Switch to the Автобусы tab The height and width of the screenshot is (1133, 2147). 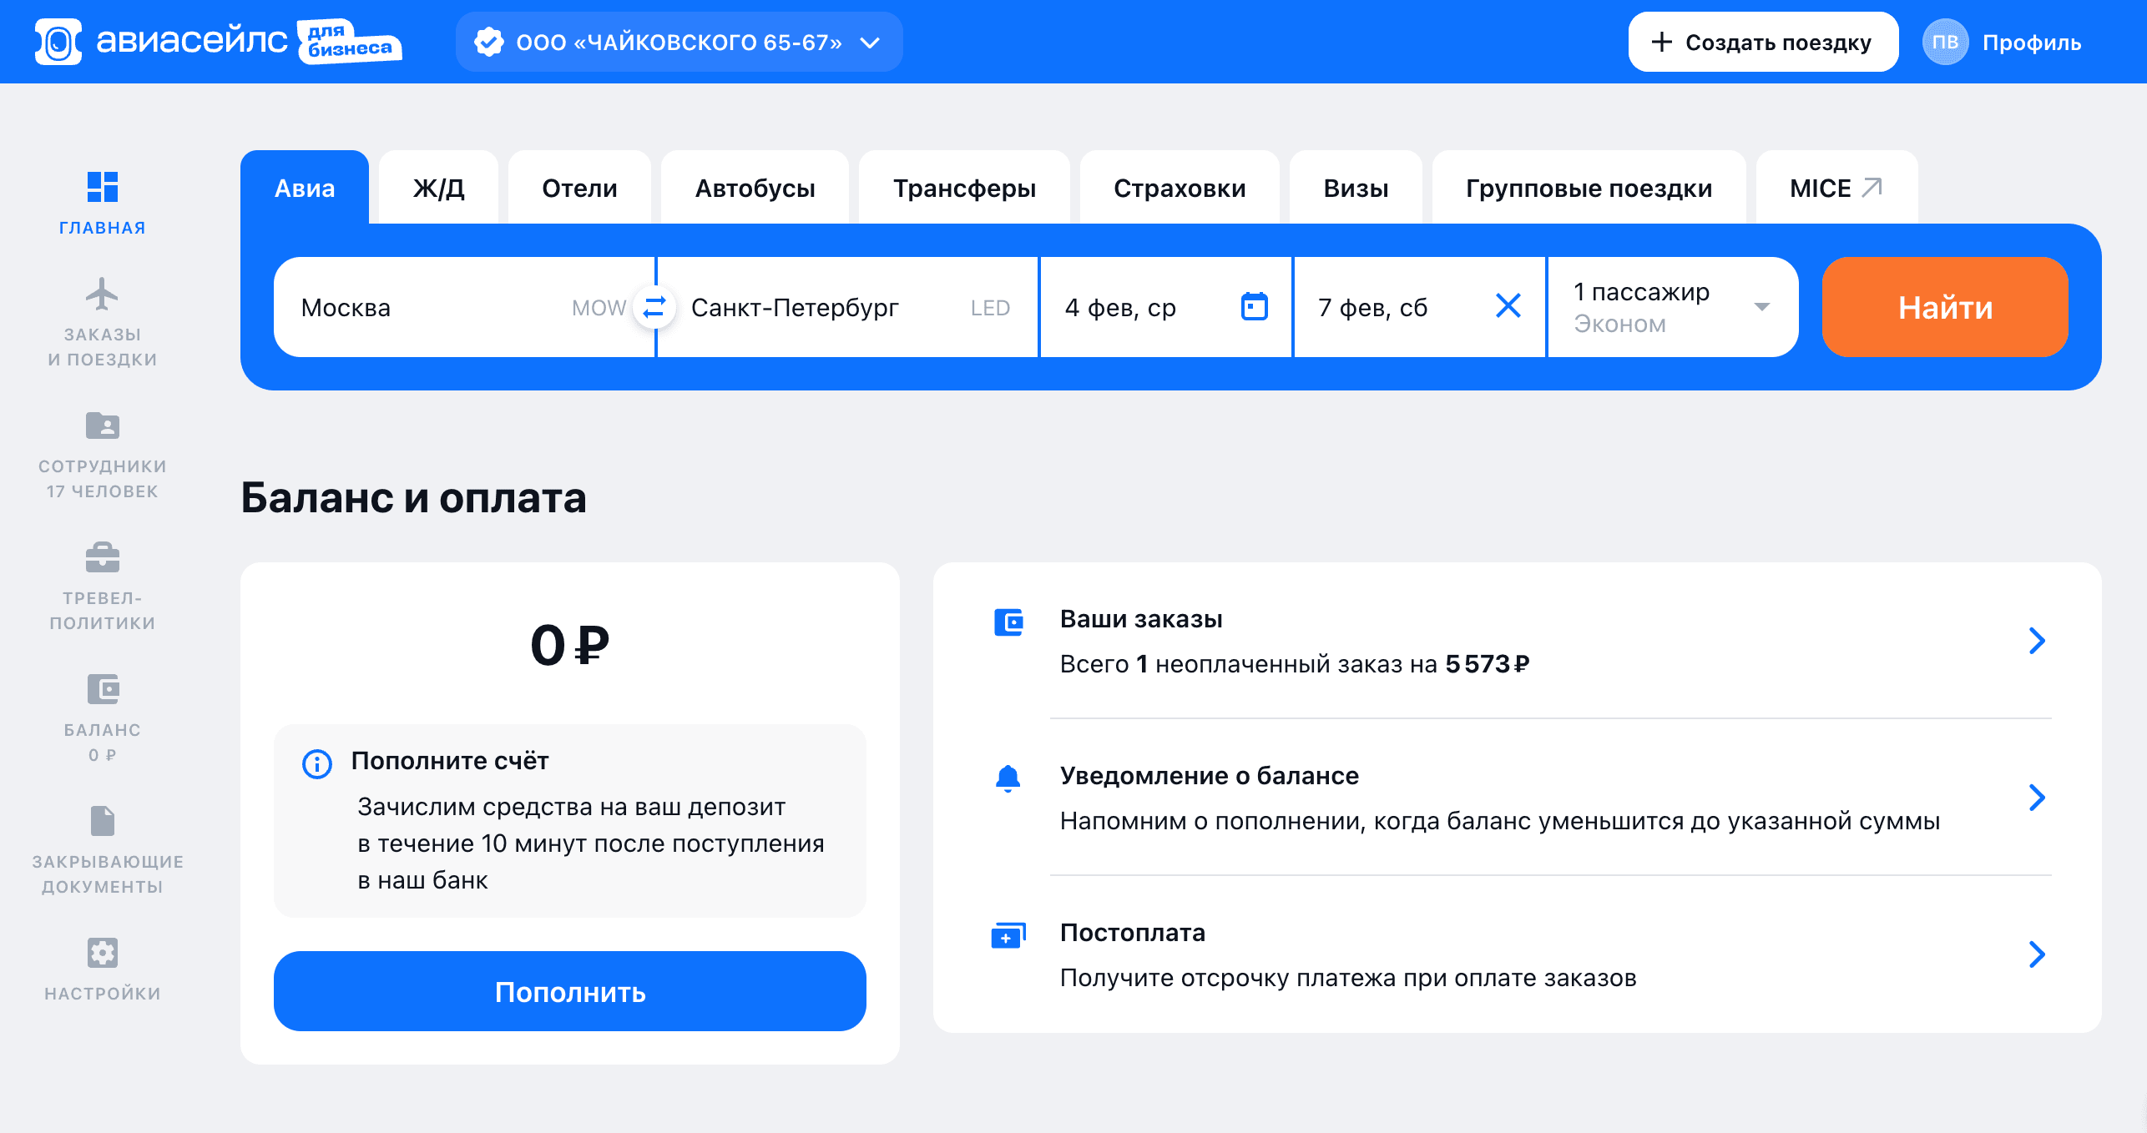(x=755, y=188)
